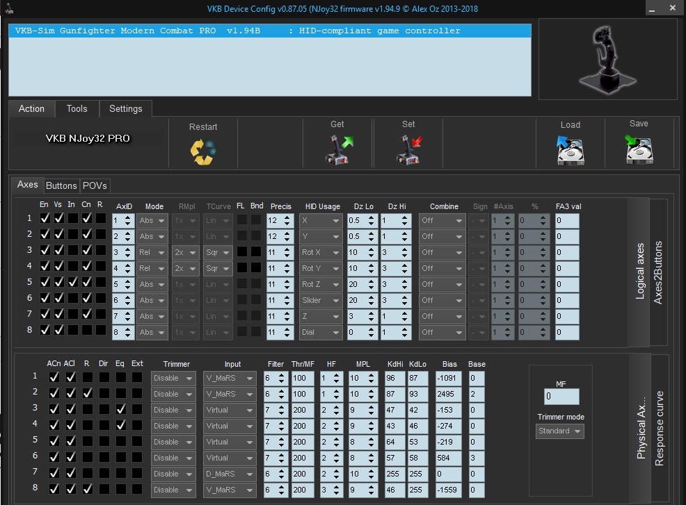686x505 pixels.
Task: Toggle ACn checkbox for physical axis 1
Action: pos(54,377)
